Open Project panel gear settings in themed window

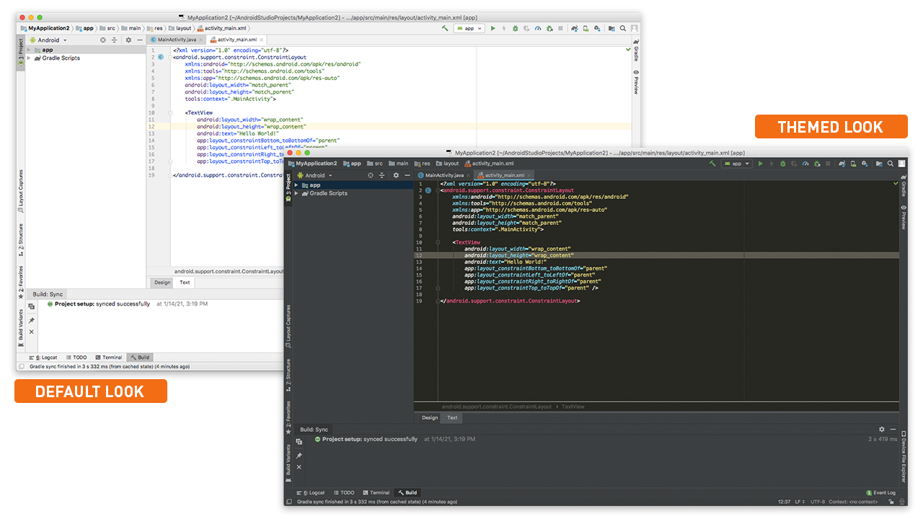point(396,175)
